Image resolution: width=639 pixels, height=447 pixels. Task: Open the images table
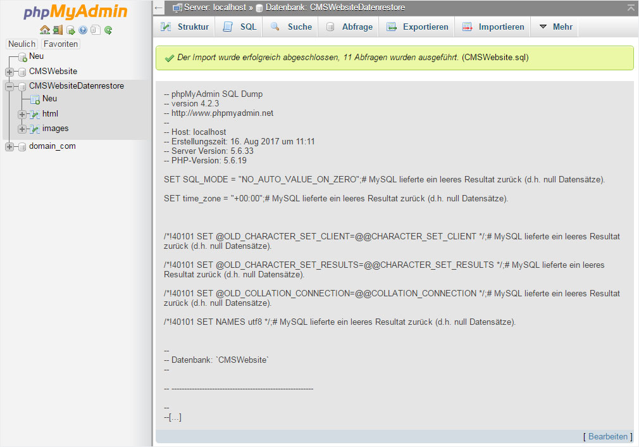click(x=56, y=128)
